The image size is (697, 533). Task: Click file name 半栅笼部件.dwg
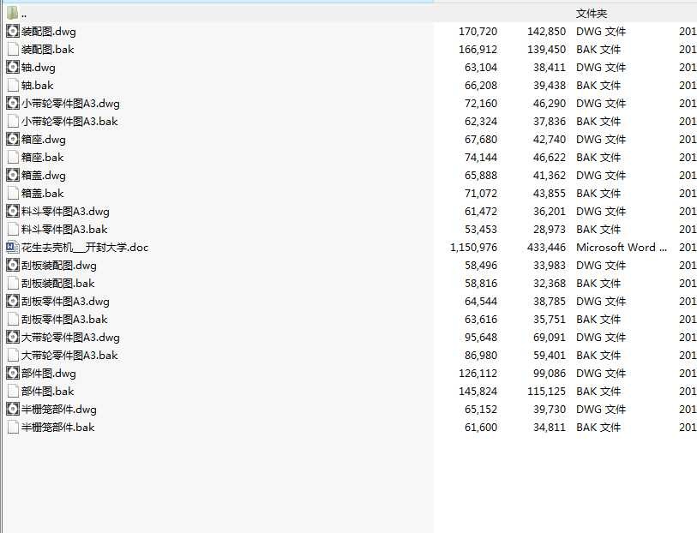click(58, 410)
